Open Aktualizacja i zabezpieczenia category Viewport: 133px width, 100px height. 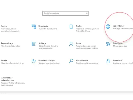[x=8, y=79]
